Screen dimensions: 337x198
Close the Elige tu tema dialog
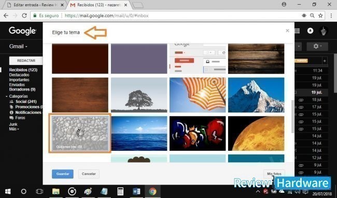(x=287, y=31)
